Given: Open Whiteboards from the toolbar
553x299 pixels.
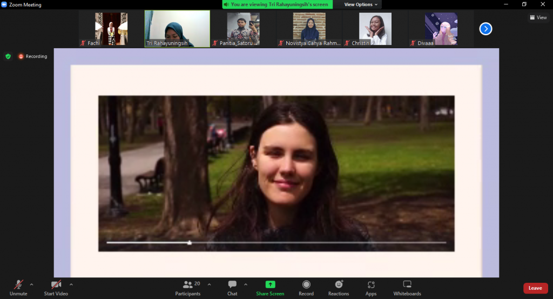Looking at the screenshot, I should [407, 287].
